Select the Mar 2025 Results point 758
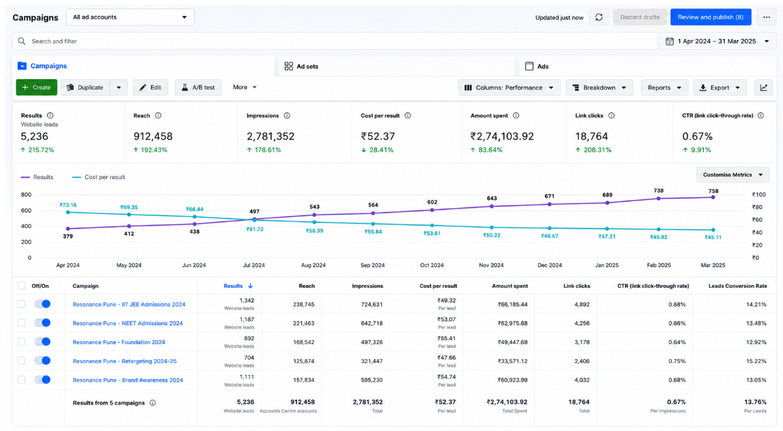Screen dimensions: 783x431 [x=713, y=197]
